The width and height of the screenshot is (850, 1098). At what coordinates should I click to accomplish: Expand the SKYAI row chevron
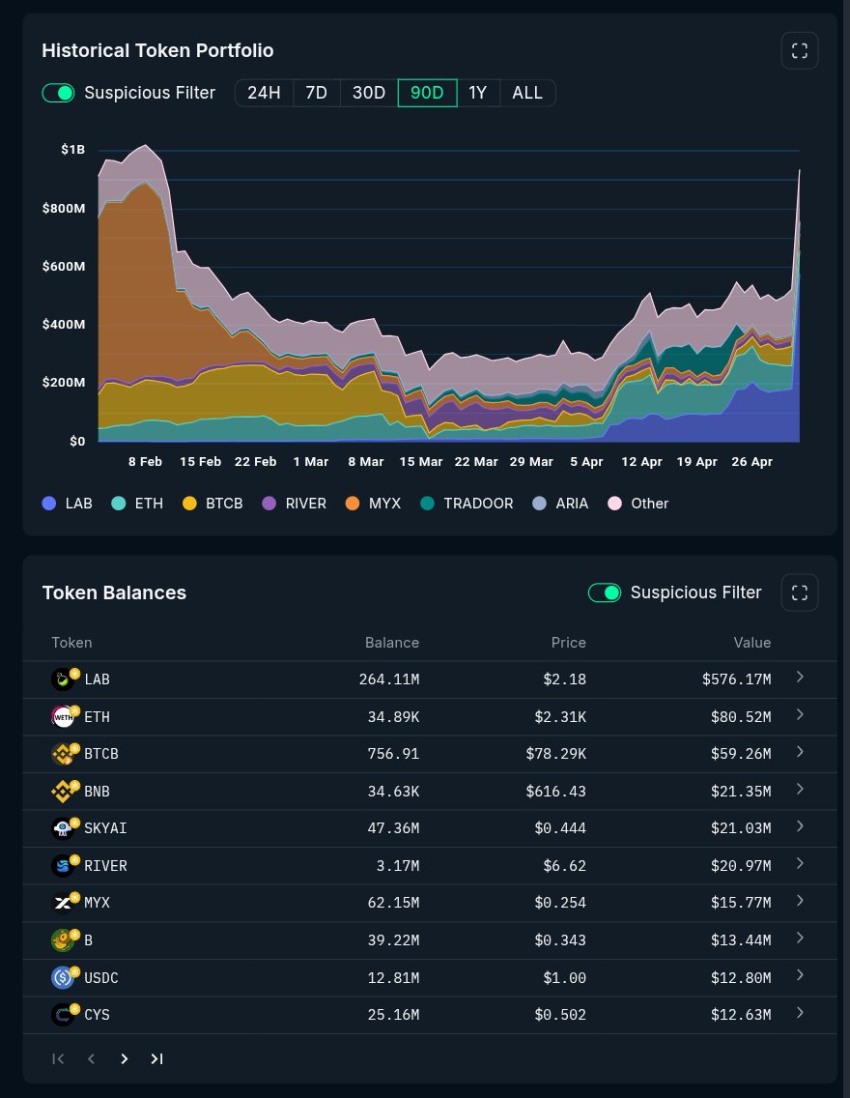801,826
